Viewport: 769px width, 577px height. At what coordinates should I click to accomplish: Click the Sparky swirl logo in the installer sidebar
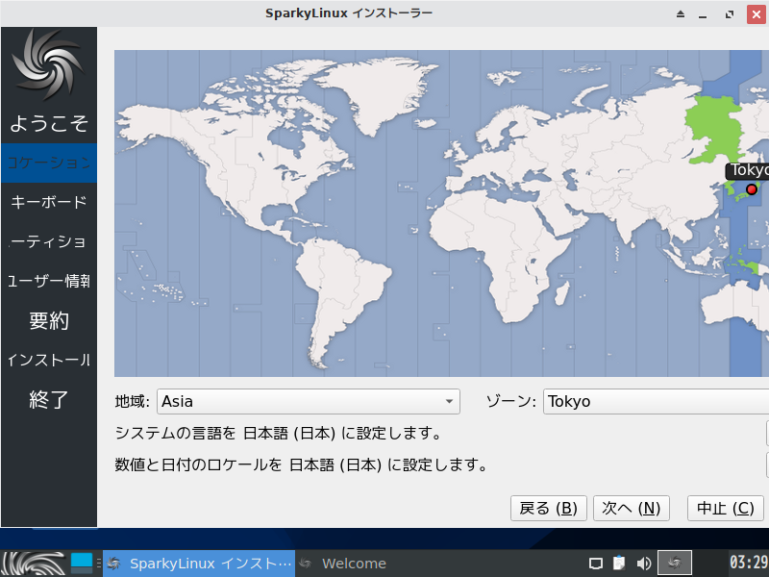coord(48,63)
